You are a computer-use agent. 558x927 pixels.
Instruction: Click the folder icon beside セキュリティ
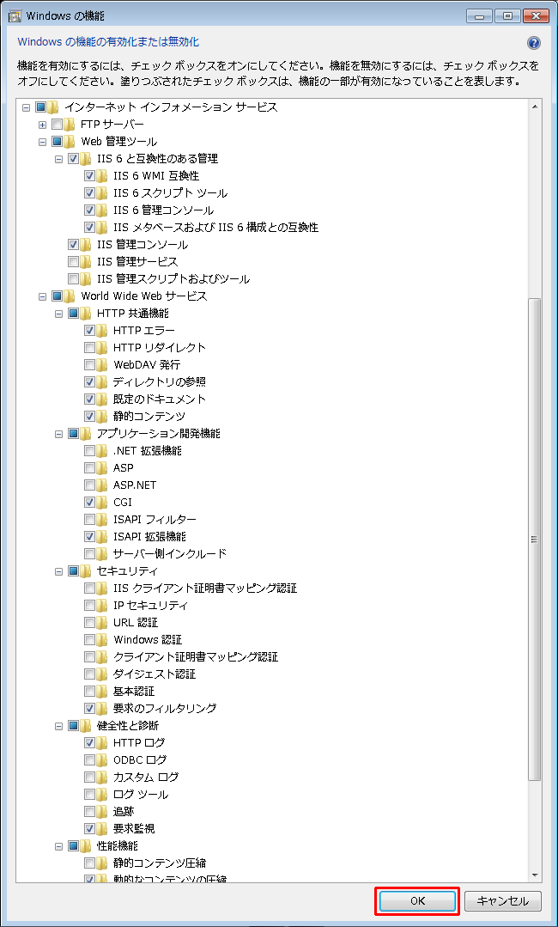[x=86, y=570]
